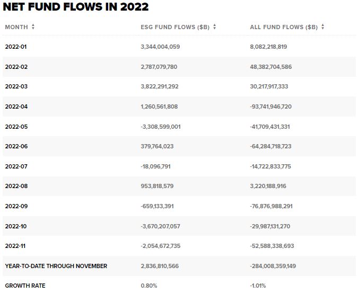Click ESG value -2,054,672,735
Screen dimensions: 358x302
[x=160, y=246]
